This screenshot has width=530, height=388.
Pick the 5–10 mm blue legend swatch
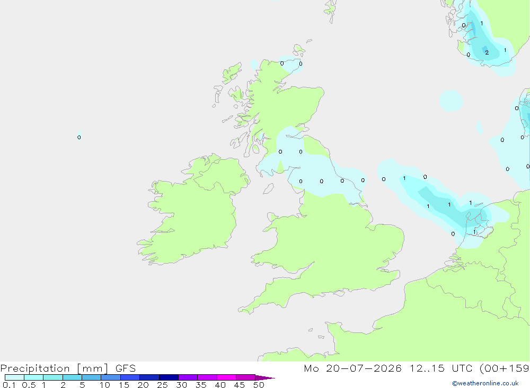click(92, 377)
